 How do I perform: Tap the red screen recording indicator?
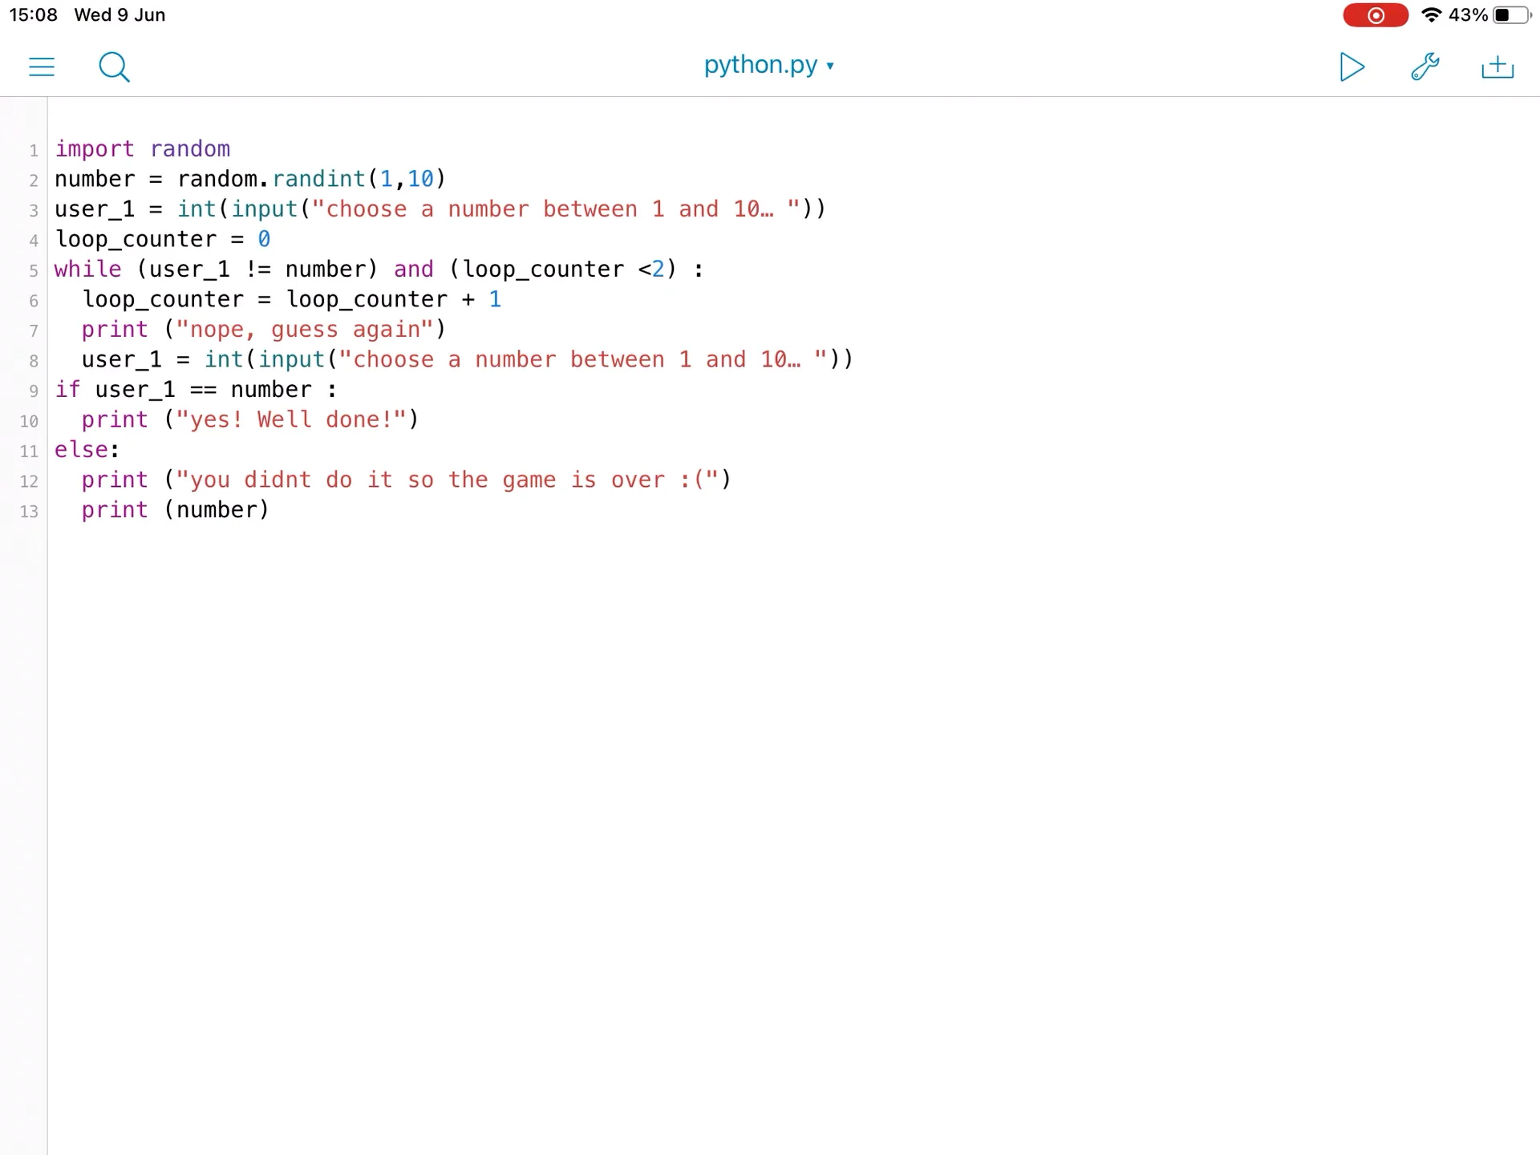pos(1375,15)
